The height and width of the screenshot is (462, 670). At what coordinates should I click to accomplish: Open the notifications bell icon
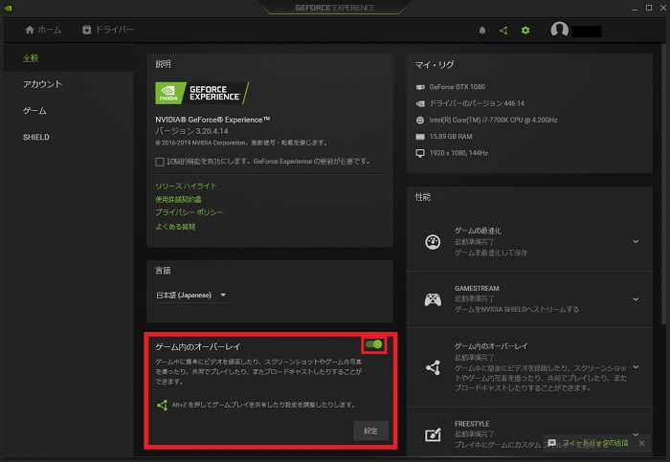pos(482,31)
